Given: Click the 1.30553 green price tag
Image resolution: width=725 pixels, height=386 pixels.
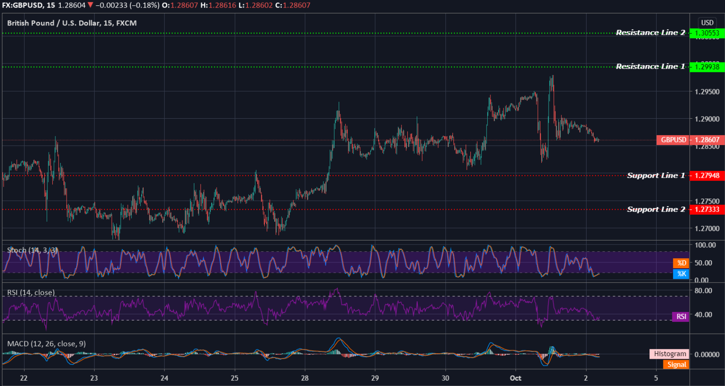Looking at the screenshot, I should click(x=707, y=33).
